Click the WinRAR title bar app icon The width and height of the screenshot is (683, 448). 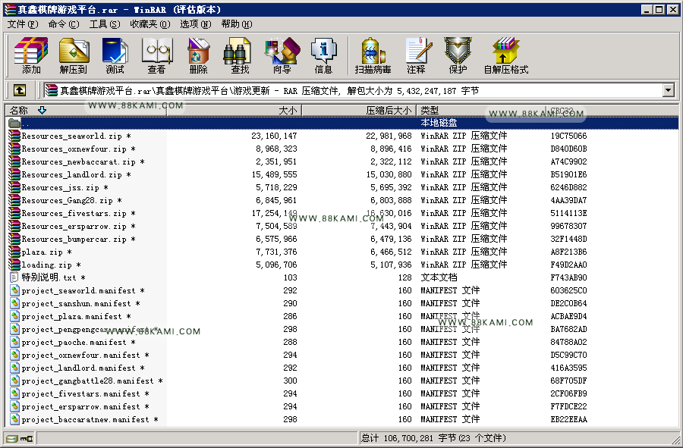tap(10, 10)
